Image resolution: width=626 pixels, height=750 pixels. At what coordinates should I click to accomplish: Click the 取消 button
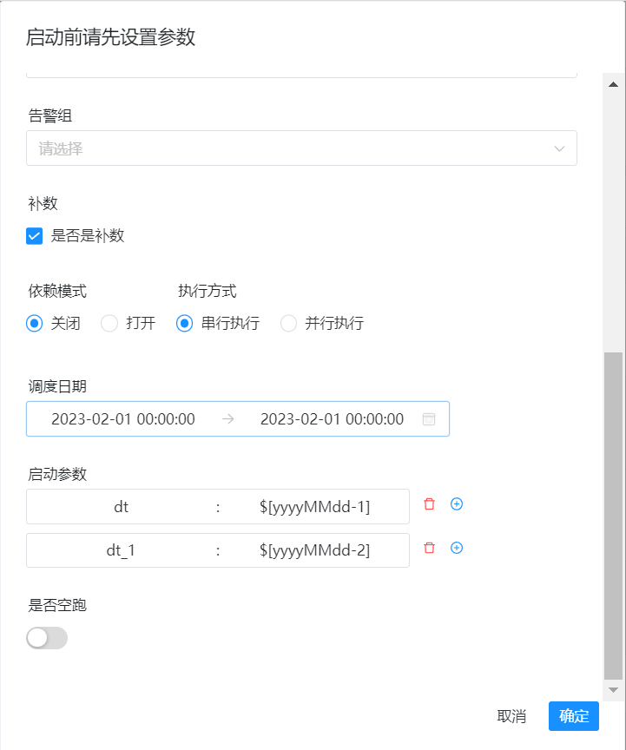[x=511, y=716]
